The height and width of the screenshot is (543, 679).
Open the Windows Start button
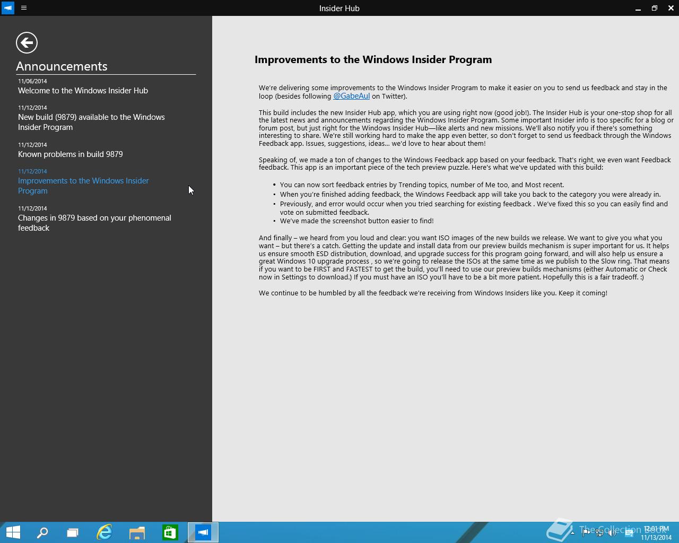point(13,532)
